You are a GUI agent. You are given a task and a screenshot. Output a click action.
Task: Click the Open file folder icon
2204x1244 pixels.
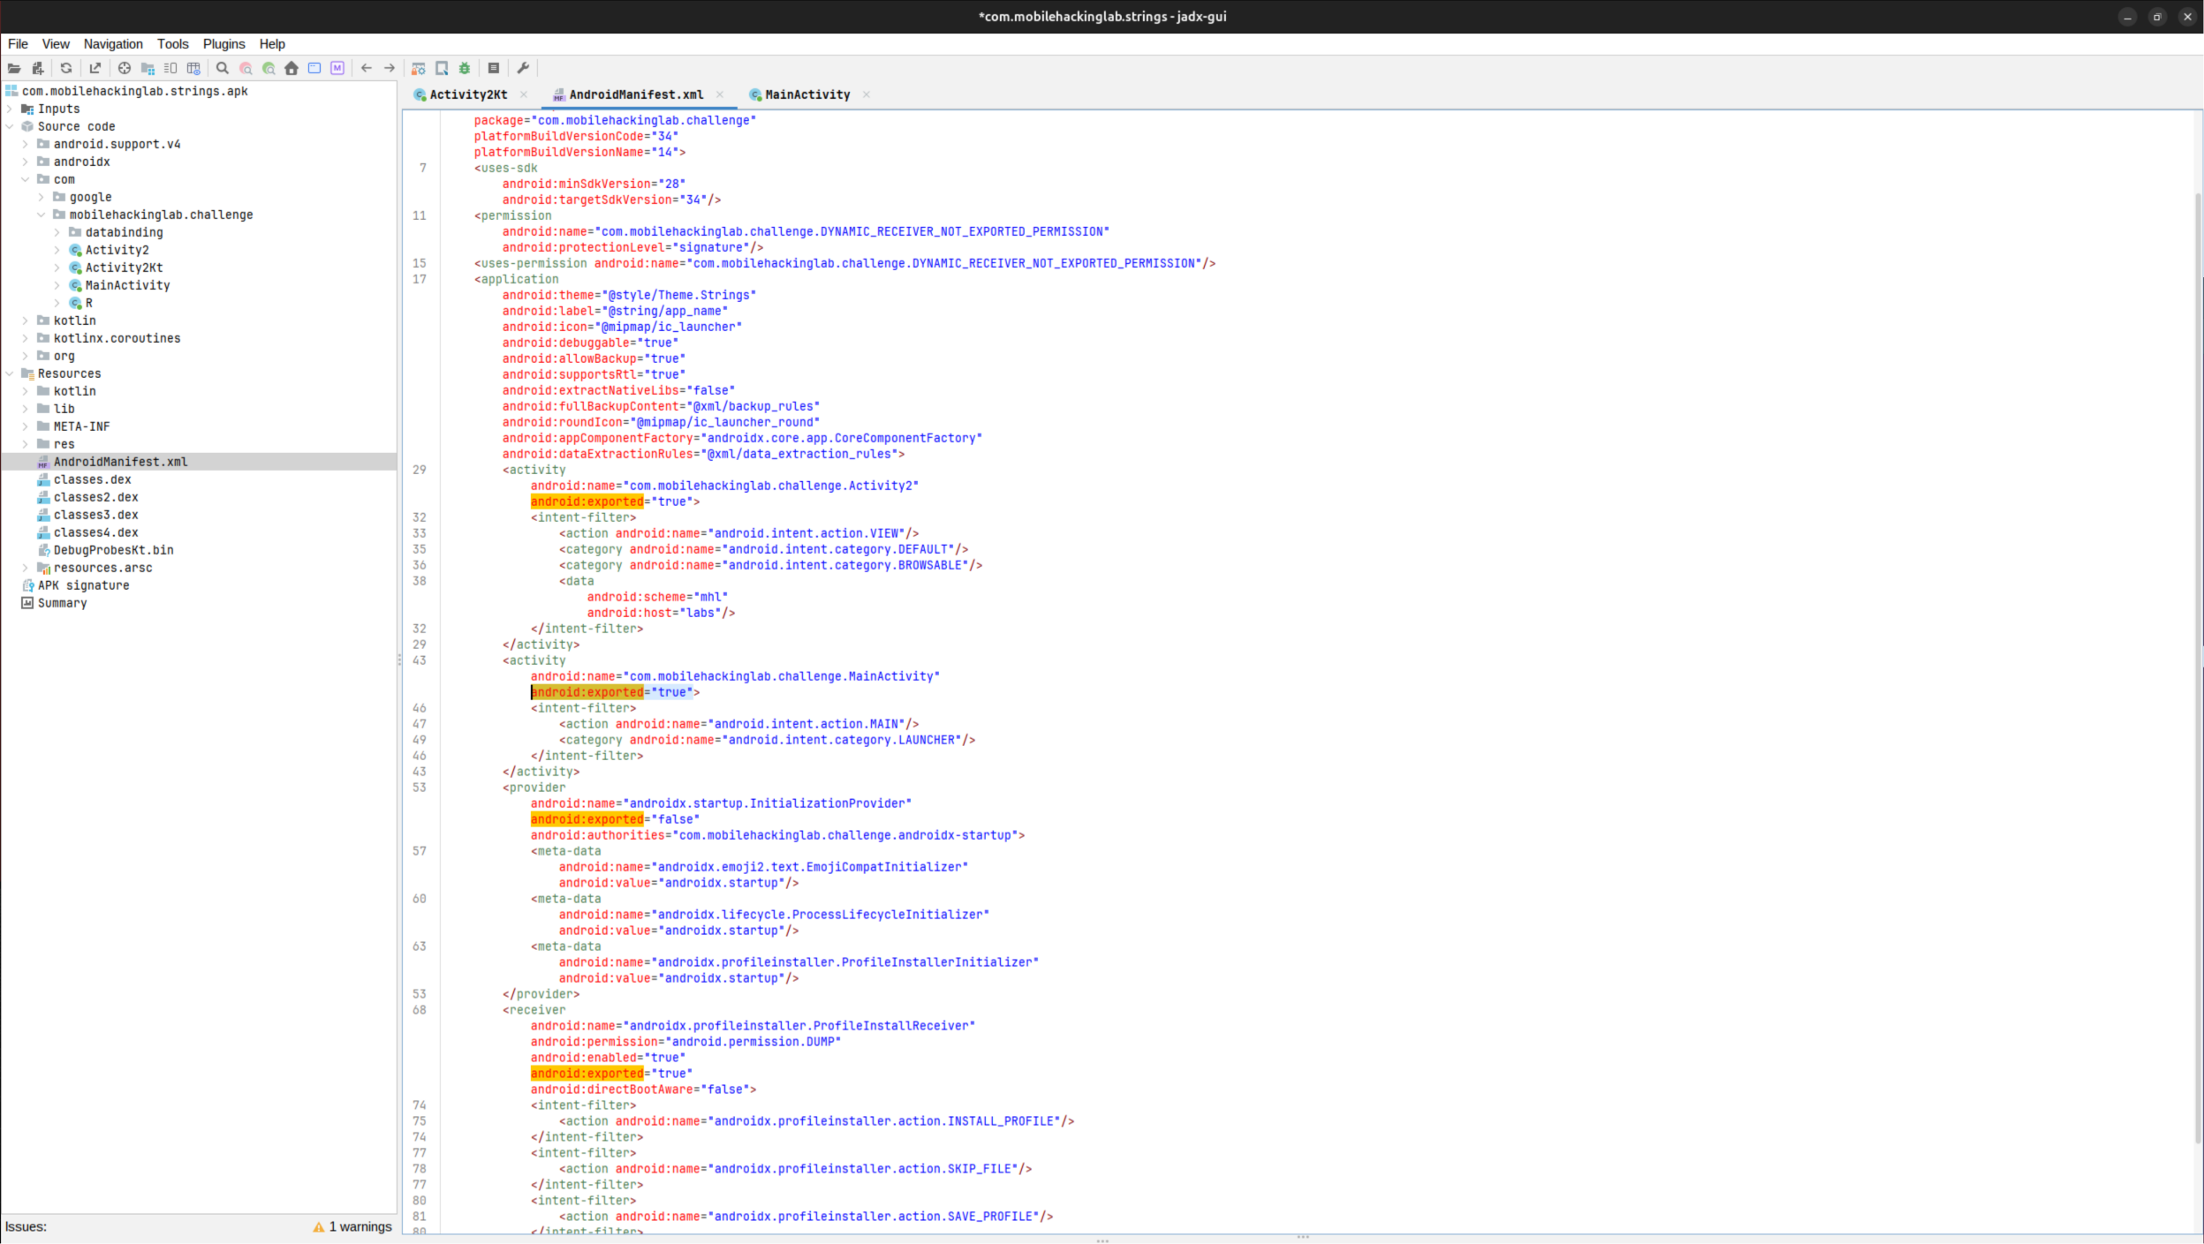click(14, 68)
